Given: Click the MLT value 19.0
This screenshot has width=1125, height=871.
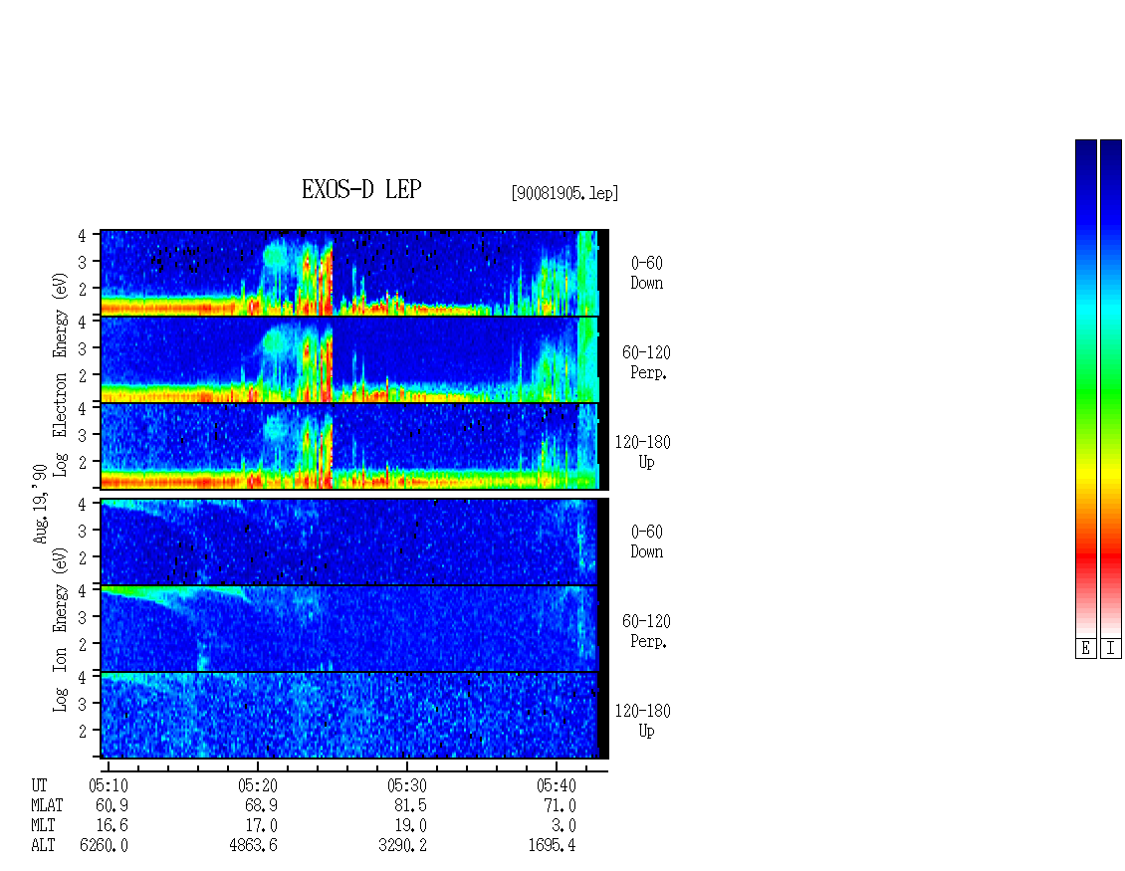Looking at the screenshot, I should point(410,826).
